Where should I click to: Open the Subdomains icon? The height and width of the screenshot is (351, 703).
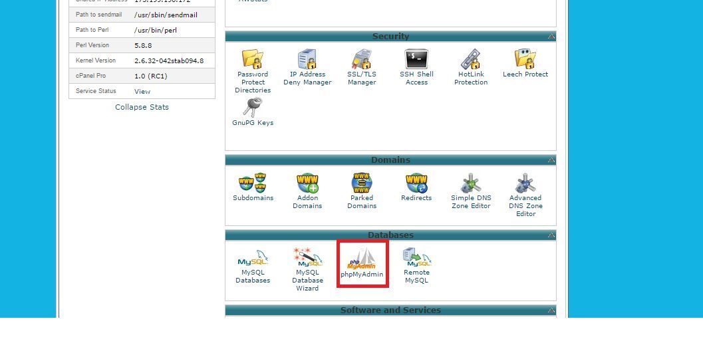tap(253, 183)
